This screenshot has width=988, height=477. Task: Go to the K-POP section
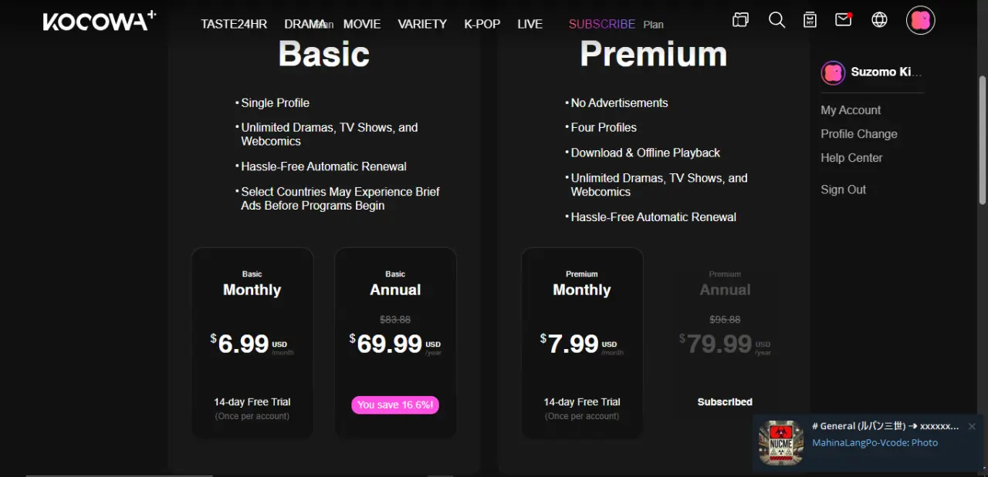coord(482,24)
